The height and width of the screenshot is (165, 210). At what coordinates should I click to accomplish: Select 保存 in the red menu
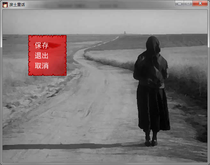click(42, 45)
